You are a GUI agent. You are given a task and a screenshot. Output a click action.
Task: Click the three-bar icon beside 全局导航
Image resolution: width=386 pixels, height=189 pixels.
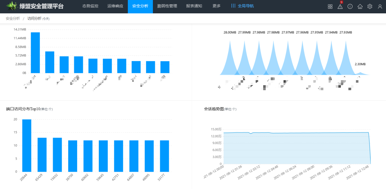click(x=233, y=6)
